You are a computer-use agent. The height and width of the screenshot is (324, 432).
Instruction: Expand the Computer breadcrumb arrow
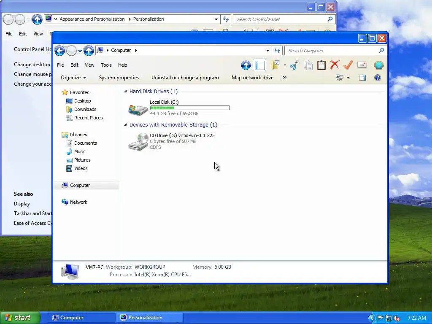click(136, 51)
